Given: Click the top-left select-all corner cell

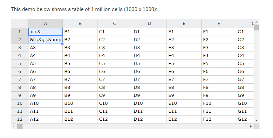Looking at the screenshot, I should click(20, 24).
